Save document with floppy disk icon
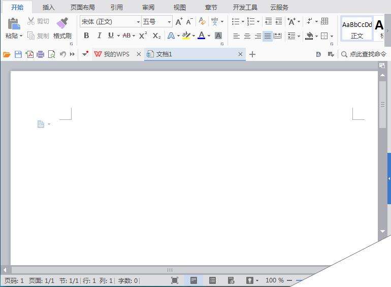 [x=18, y=54]
